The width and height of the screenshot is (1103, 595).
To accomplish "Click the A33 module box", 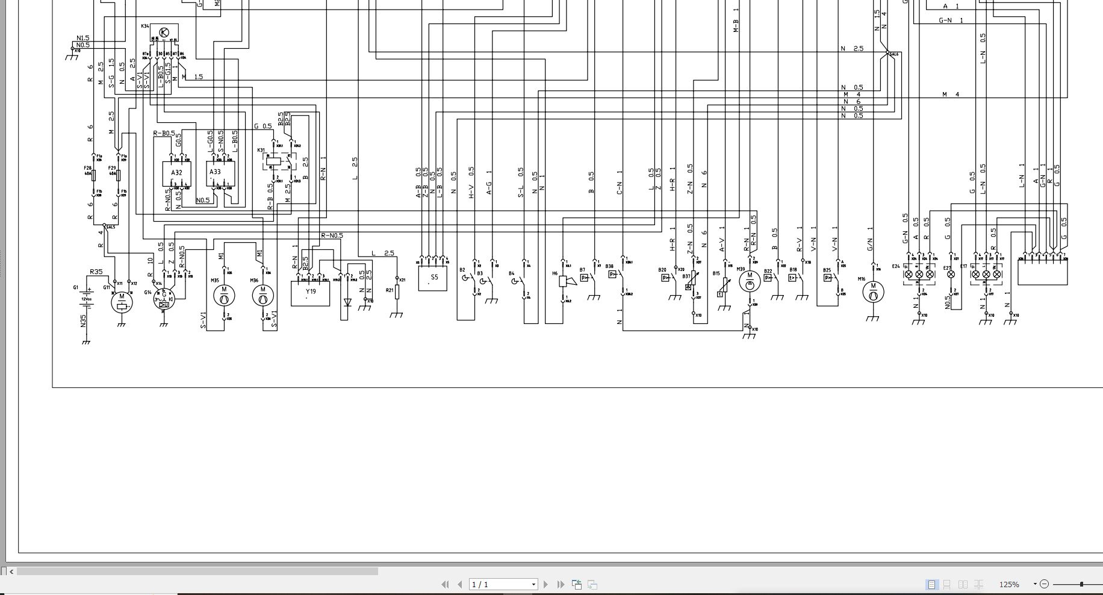I will [x=220, y=173].
